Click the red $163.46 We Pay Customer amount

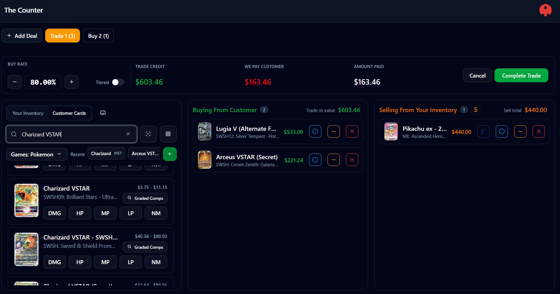tap(258, 82)
